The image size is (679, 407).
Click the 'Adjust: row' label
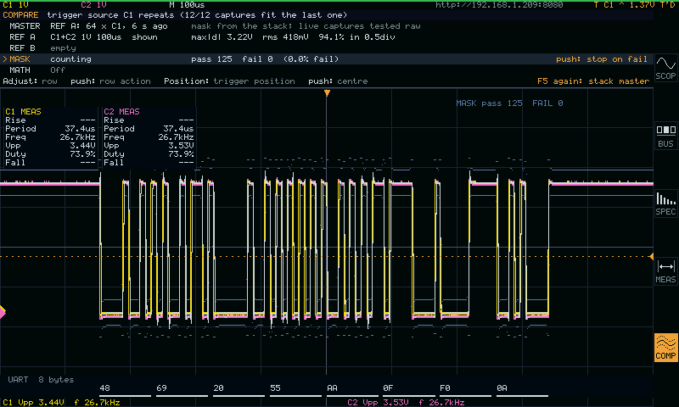(x=30, y=81)
